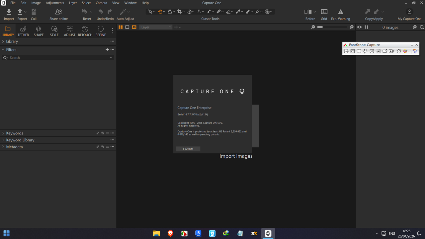
Task: Open Brave browser from the taskbar
Action: pyautogui.click(x=170, y=233)
